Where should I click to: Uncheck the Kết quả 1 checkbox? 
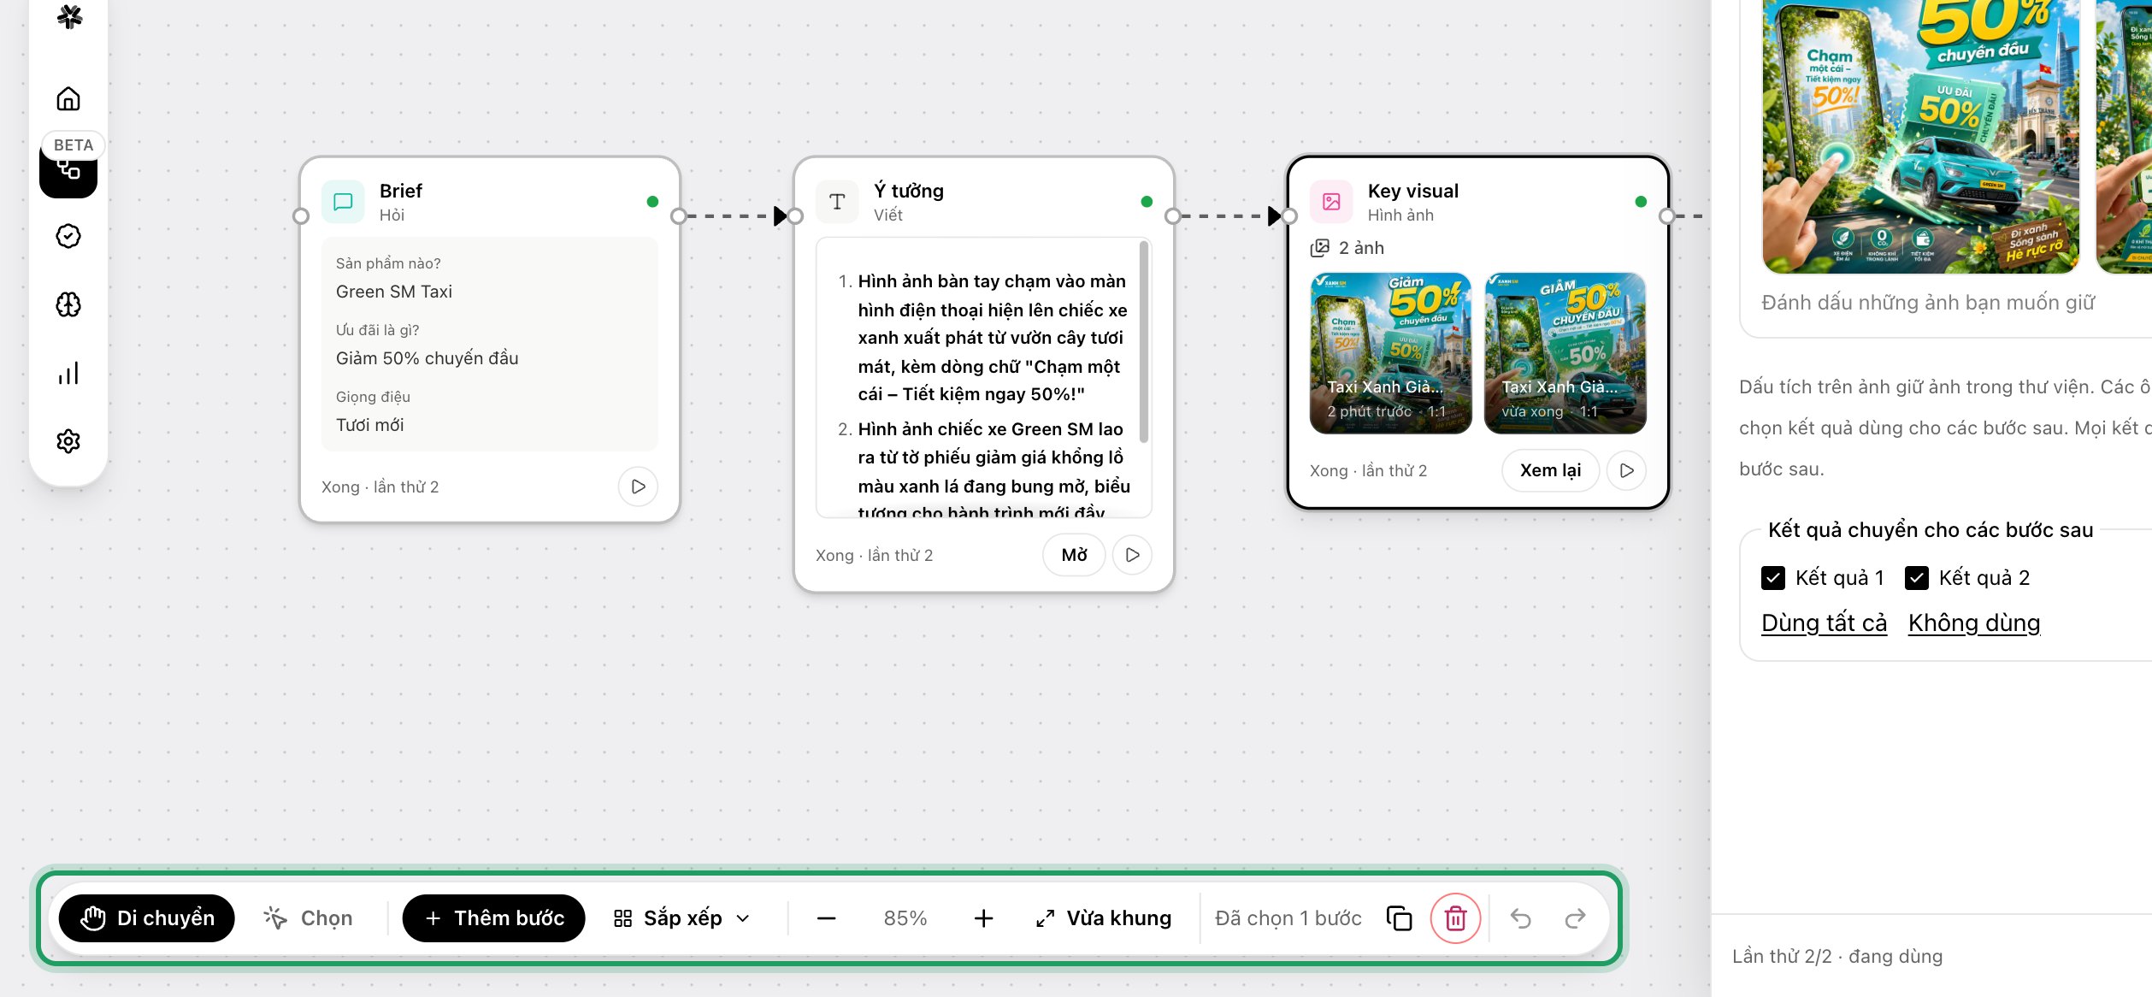point(1773,578)
